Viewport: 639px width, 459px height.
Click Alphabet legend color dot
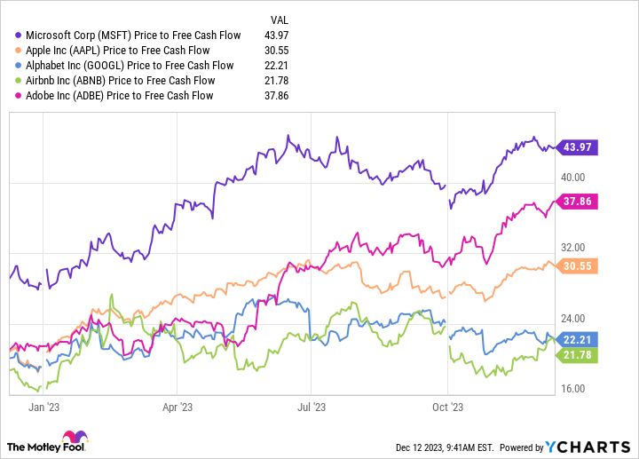click(x=20, y=65)
